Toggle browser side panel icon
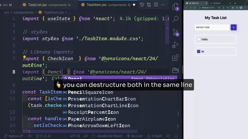Viewport: 248px width, 139px height. [237, 8]
